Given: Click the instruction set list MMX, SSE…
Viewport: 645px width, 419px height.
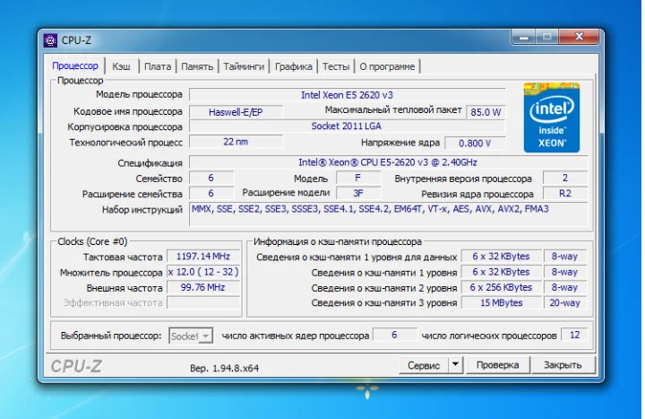Looking at the screenshot, I should pyautogui.click(x=388, y=214).
